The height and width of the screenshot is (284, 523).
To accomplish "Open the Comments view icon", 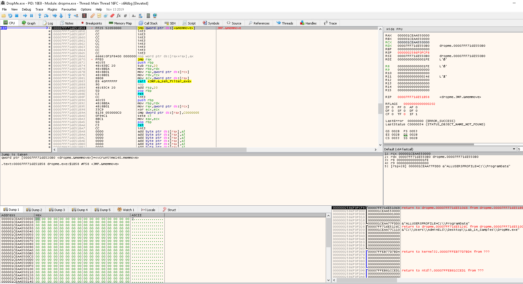I will point(99,16).
